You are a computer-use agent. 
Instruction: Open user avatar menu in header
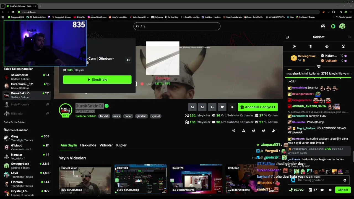(342, 26)
